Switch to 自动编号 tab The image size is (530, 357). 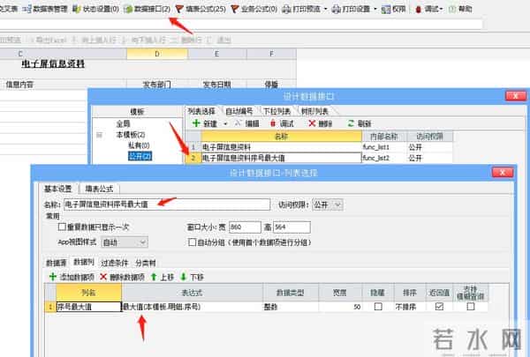[x=239, y=111]
